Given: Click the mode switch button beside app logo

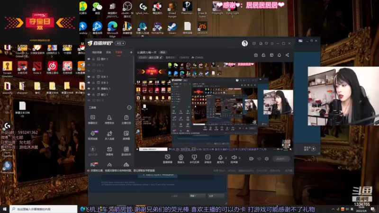Looking at the screenshot, I should pos(120,43).
